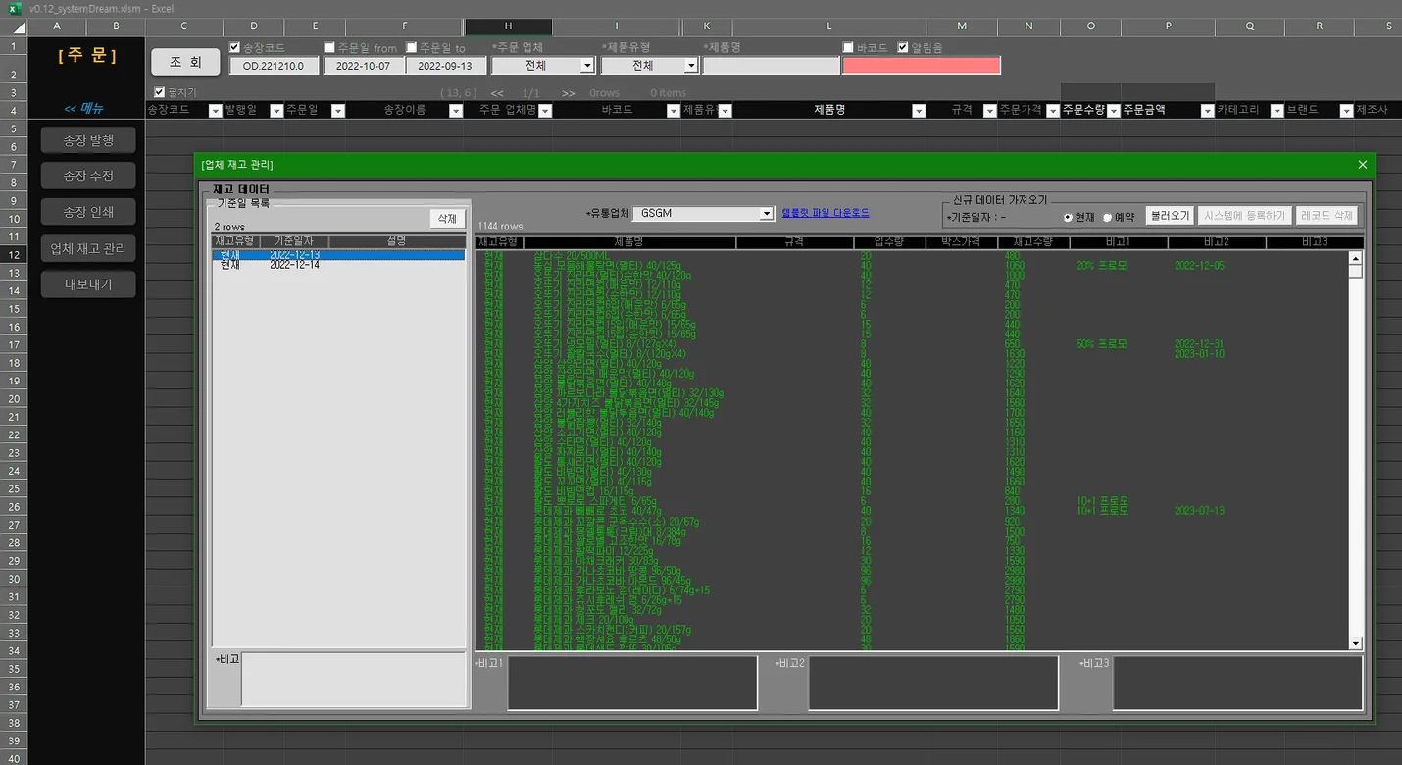1402x765 pixels.
Task: Click the worksheet select-all corner triangle
Action: coord(18,27)
